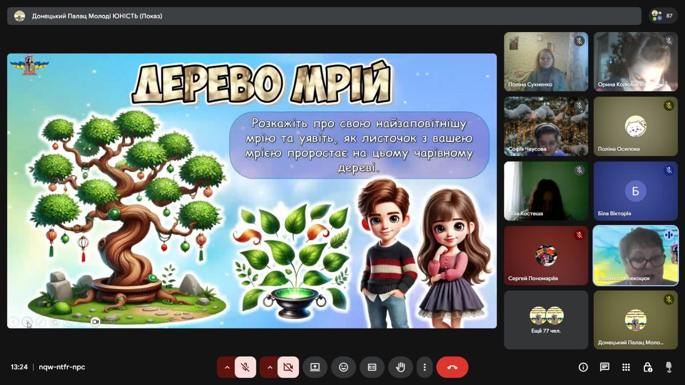
Task: Toggle the disabled camera button
Action: tap(288, 367)
